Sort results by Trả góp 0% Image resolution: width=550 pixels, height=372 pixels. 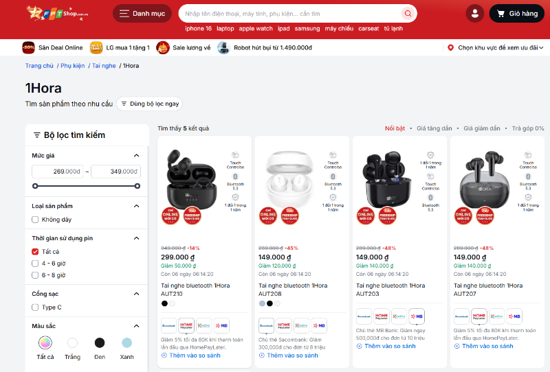[x=528, y=128]
